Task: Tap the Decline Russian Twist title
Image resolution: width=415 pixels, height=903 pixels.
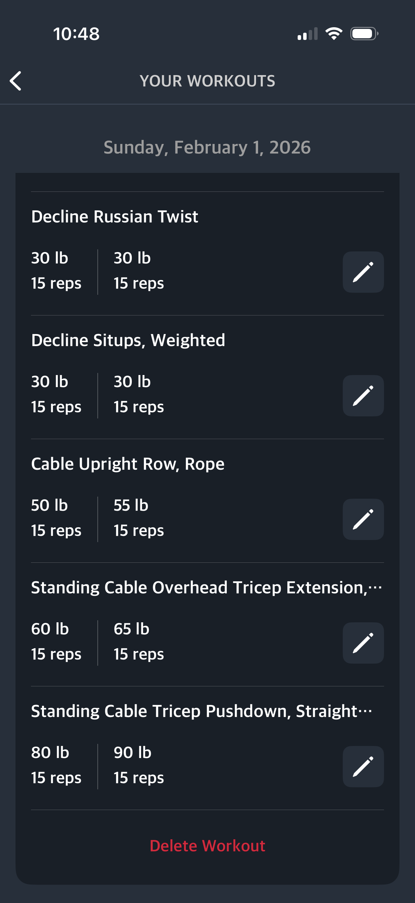Action: point(115,217)
